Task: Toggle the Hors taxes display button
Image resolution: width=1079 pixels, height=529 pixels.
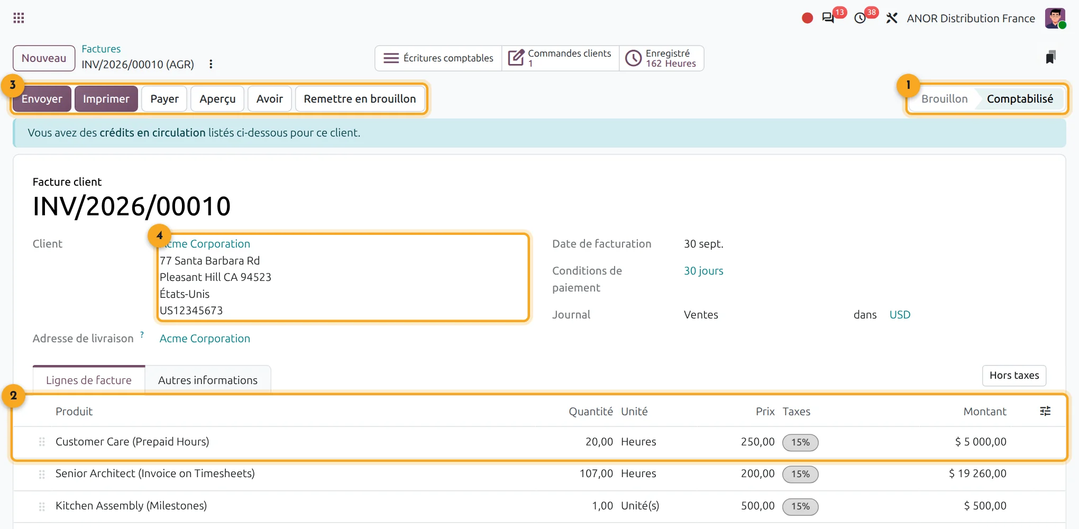Action: tap(1014, 376)
